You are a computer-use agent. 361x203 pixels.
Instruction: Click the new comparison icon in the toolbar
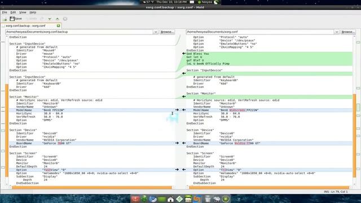pos(5,19)
